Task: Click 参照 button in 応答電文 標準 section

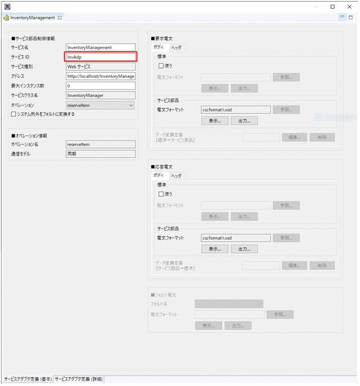Action: [x=286, y=205]
